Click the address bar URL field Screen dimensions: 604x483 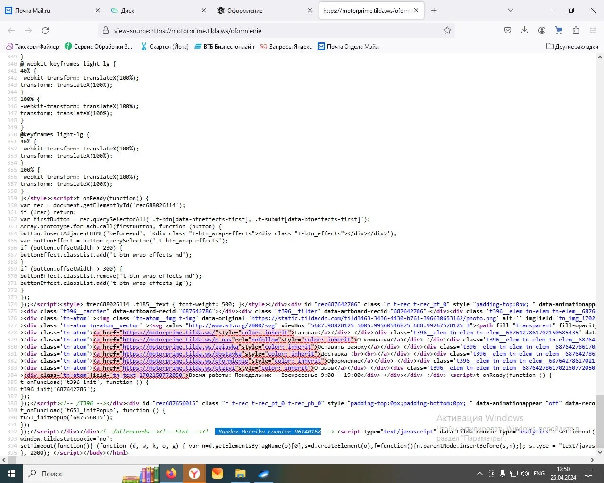[274, 31]
